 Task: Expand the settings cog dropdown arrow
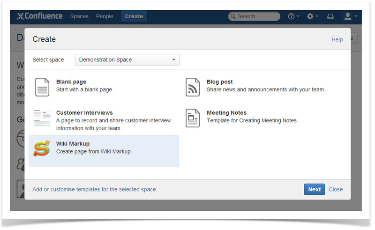317,16
